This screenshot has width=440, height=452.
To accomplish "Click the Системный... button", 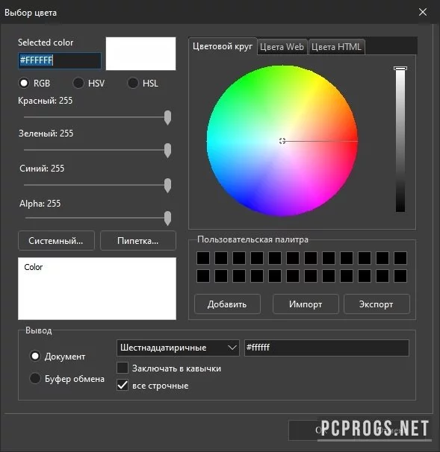I will coord(56,241).
